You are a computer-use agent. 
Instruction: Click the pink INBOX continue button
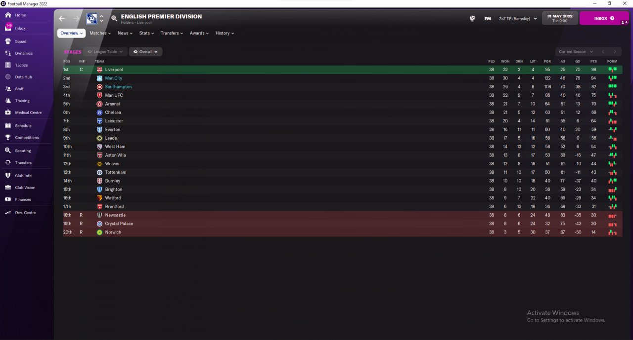click(x=604, y=18)
